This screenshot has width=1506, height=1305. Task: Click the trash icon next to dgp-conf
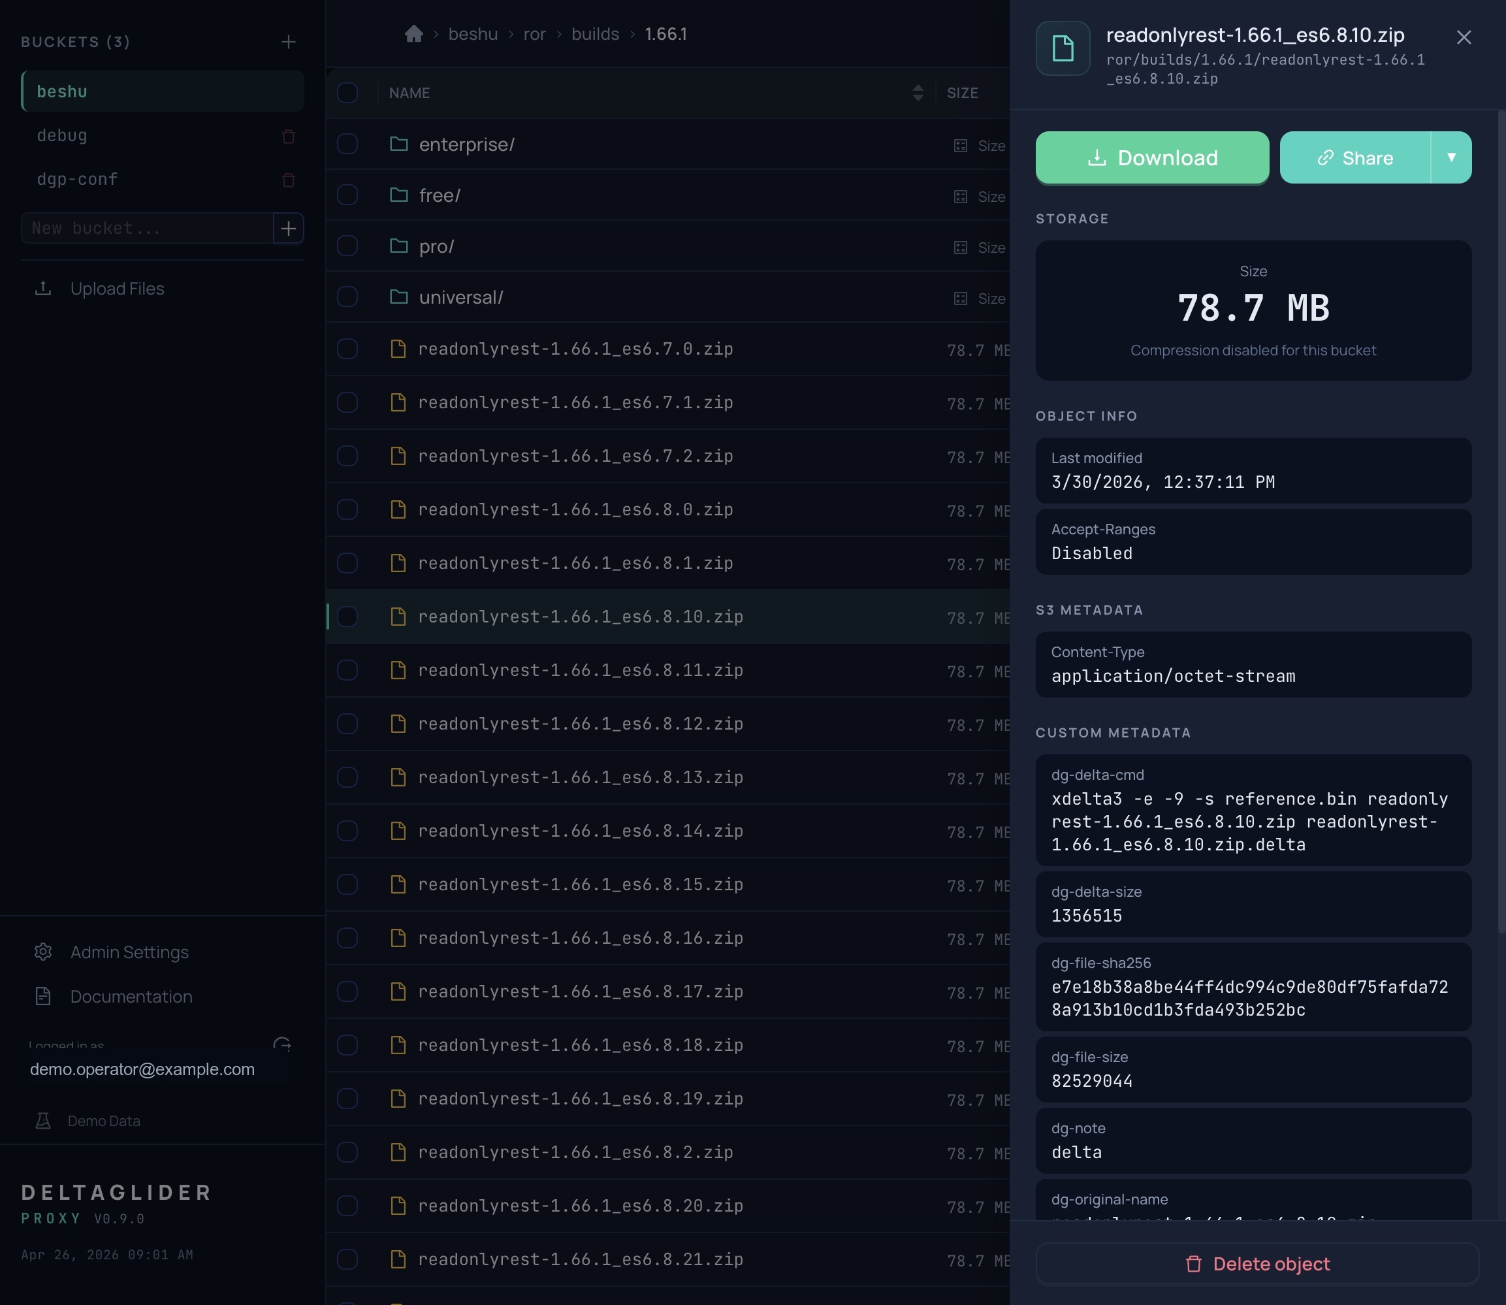[x=289, y=180]
